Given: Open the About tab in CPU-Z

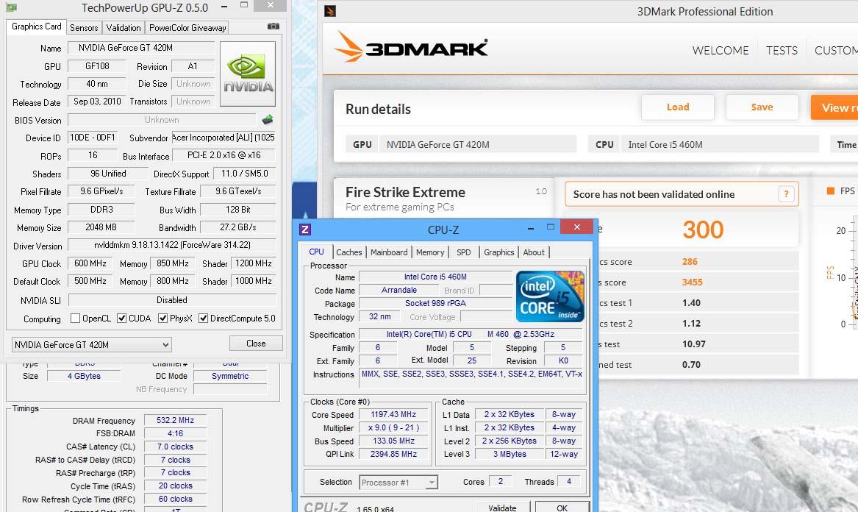Looking at the screenshot, I should 534,252.
